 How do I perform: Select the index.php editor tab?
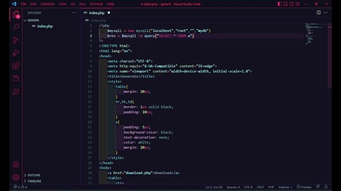click(97, 13)
